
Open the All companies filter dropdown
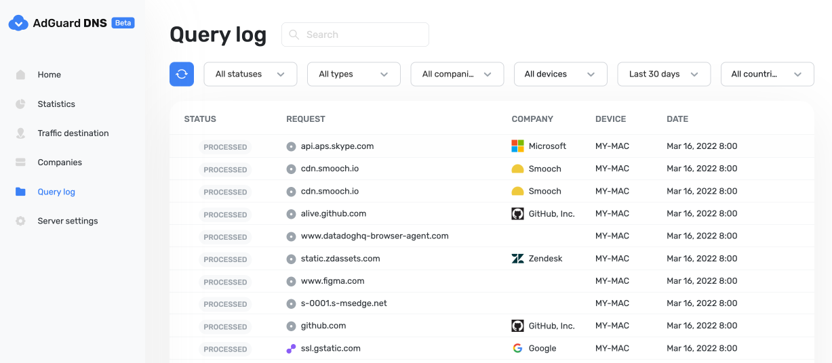click(457, 74)
